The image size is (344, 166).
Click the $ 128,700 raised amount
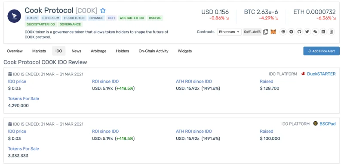click(x=270, y=88)
